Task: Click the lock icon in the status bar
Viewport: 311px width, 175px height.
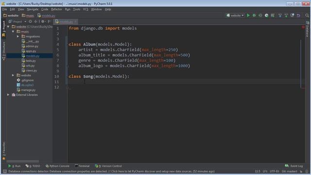Action: (x=301, y=171)
